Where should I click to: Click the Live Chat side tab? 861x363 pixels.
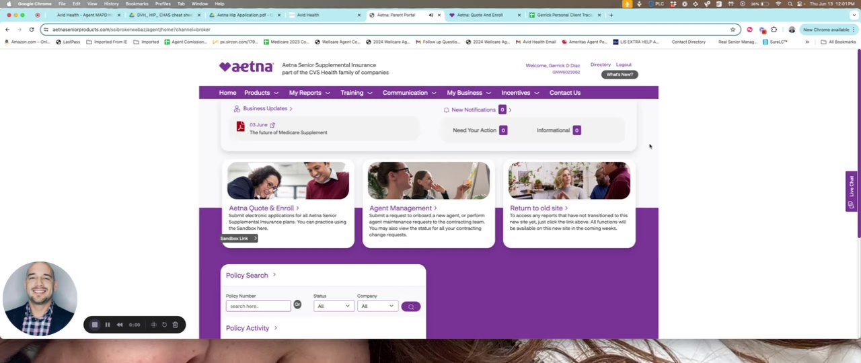[x=852, y=192]
